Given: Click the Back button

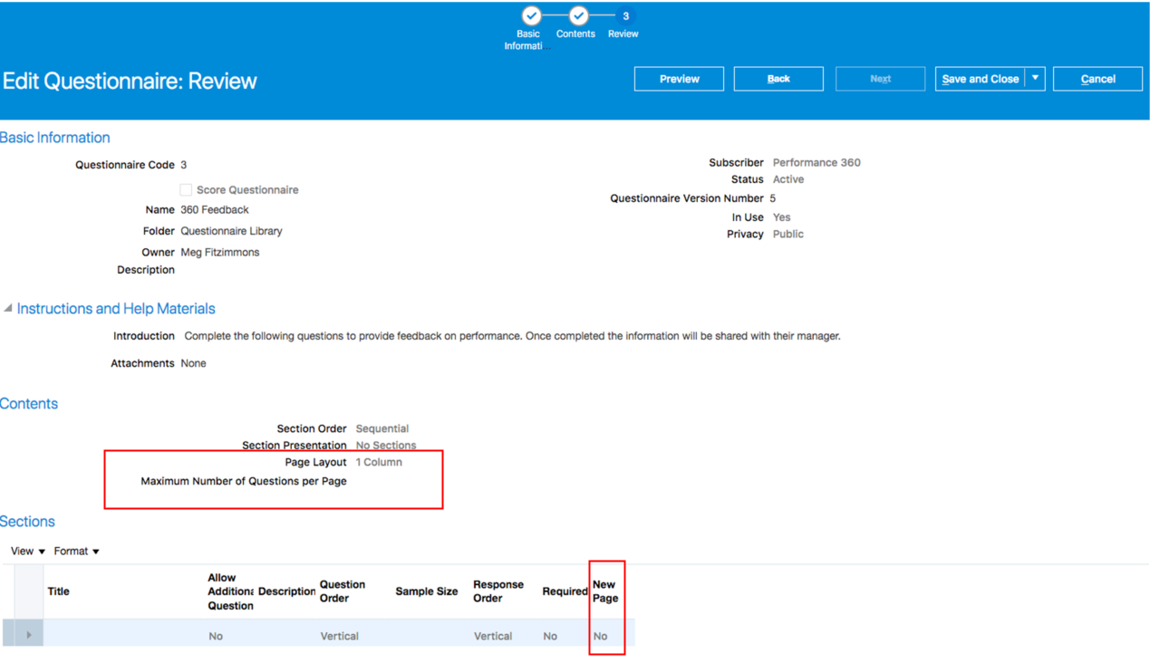Looking at the screenshot, I should [x=778, y=79].
